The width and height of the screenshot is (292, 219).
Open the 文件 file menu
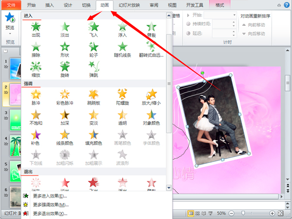[11, 5]
